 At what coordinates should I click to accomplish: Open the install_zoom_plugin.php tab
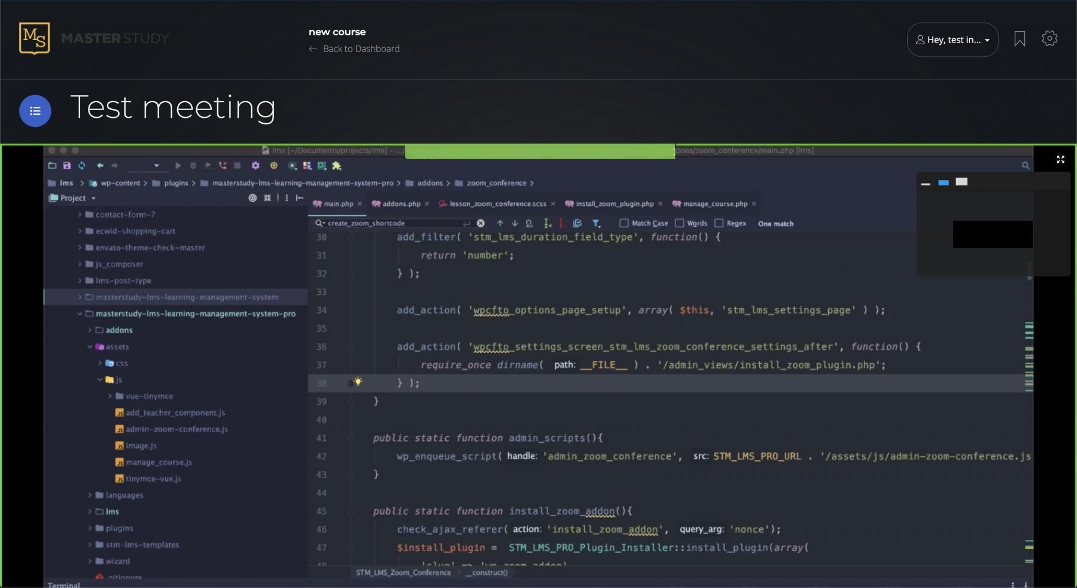point(614,204)
